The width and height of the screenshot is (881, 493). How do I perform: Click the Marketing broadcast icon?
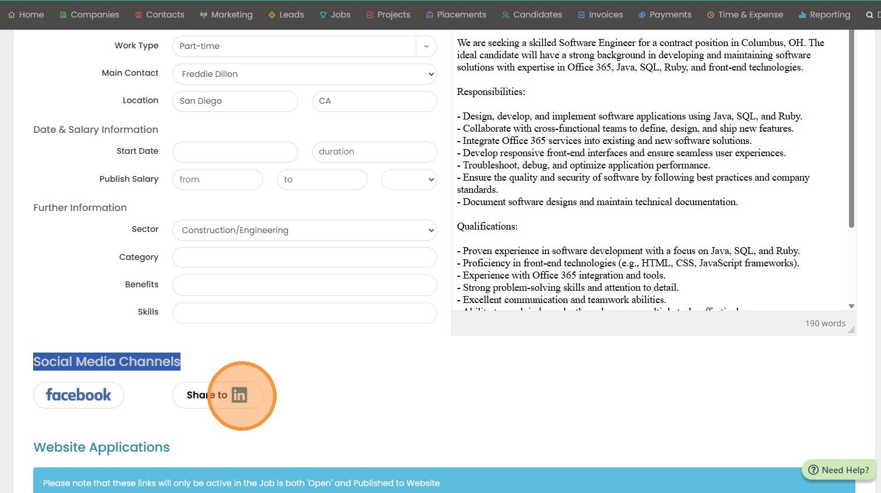[x=203, y=15]
